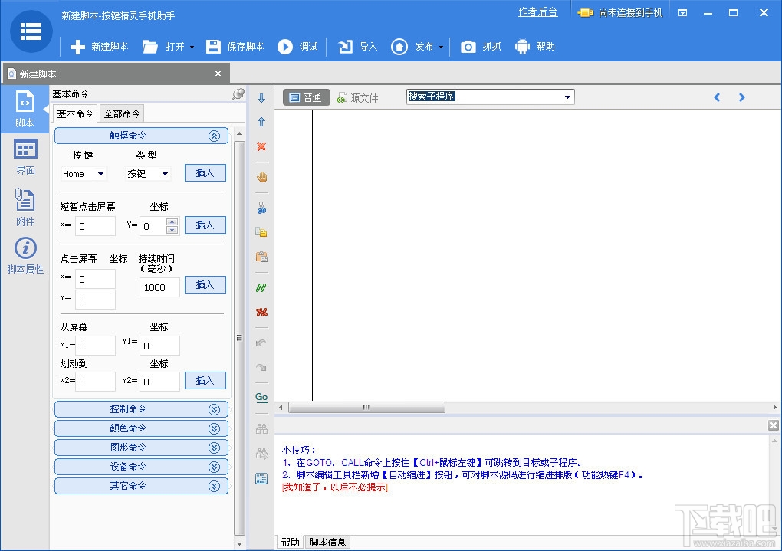Click the red uncomment slashes icon

tap(261, 312)
